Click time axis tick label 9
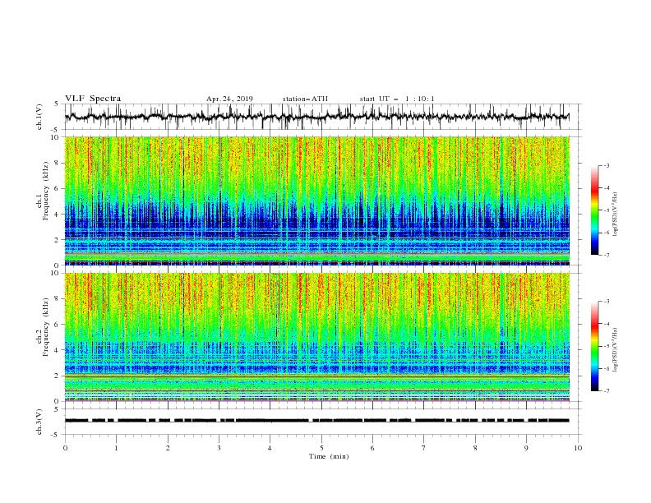The height and width of the screenshot is (503, 651). pos(526,448)
